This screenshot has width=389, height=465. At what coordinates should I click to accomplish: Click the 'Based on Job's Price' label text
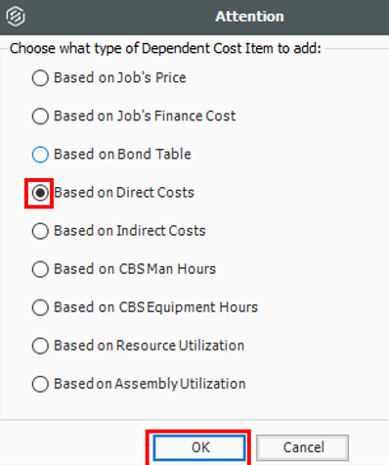coord(120,78)
